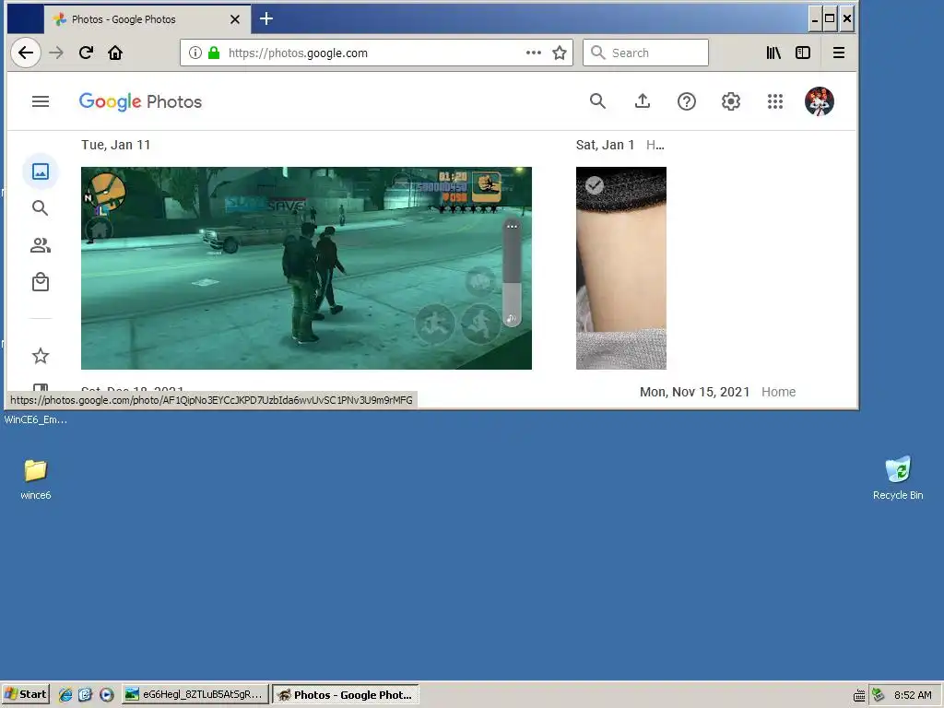Launch the second quick launch icon
Image resolution: width=944 pixels, height=708 pixels.
(86, 695)
